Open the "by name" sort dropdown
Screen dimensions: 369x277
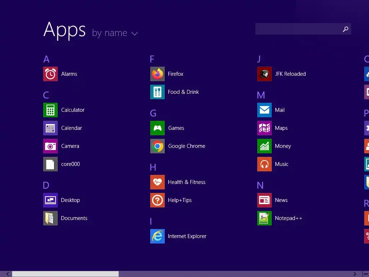tap(115, 33)
